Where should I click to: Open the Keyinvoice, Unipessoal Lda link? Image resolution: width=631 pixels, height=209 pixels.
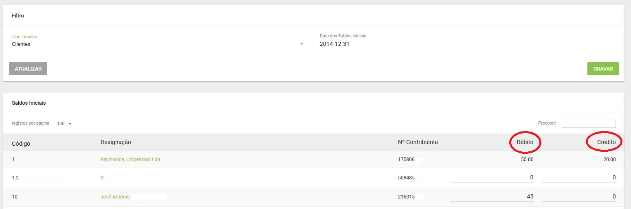tap(130, 159)
